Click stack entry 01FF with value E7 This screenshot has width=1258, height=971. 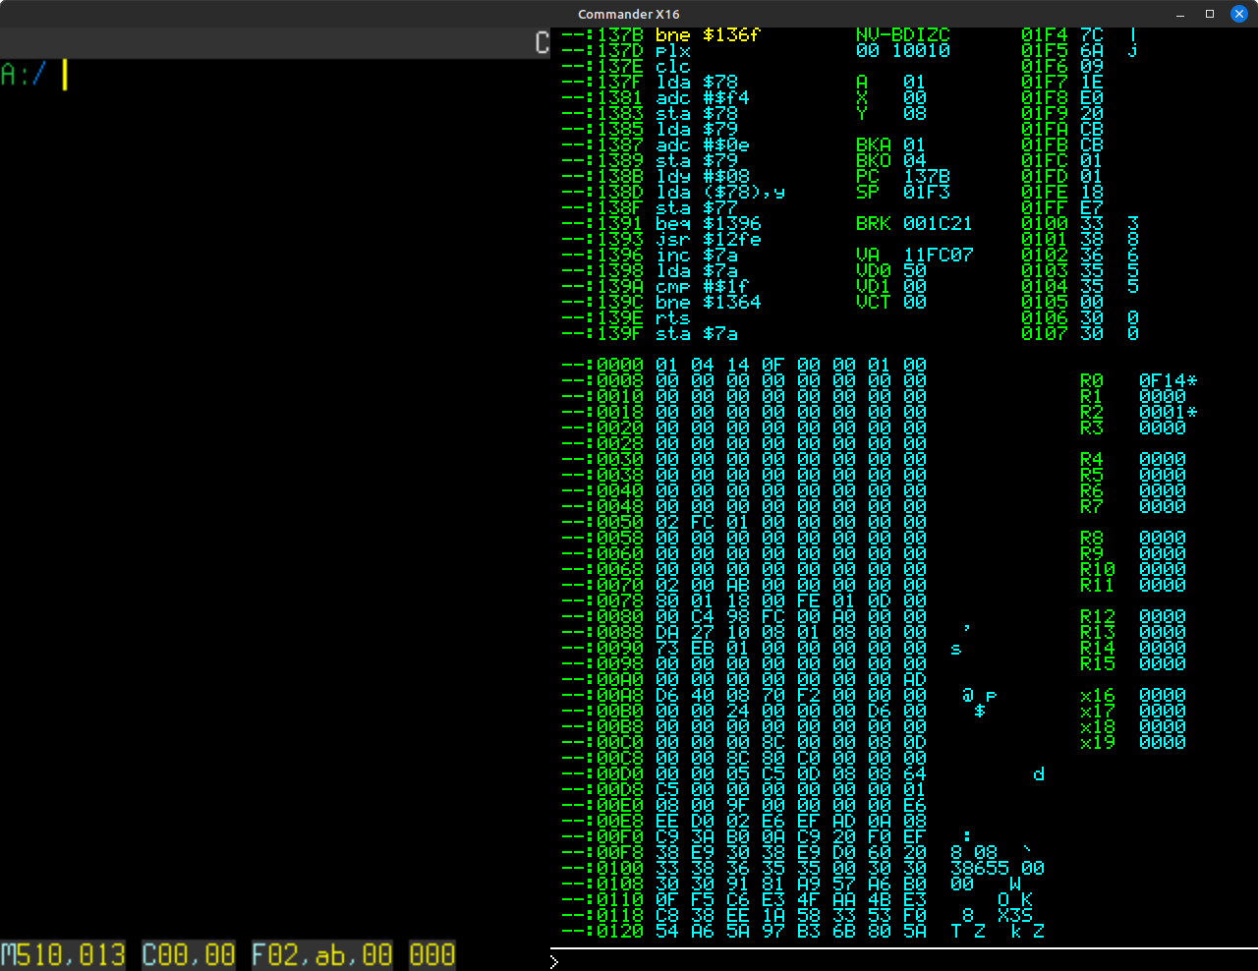pos(1062,208)
